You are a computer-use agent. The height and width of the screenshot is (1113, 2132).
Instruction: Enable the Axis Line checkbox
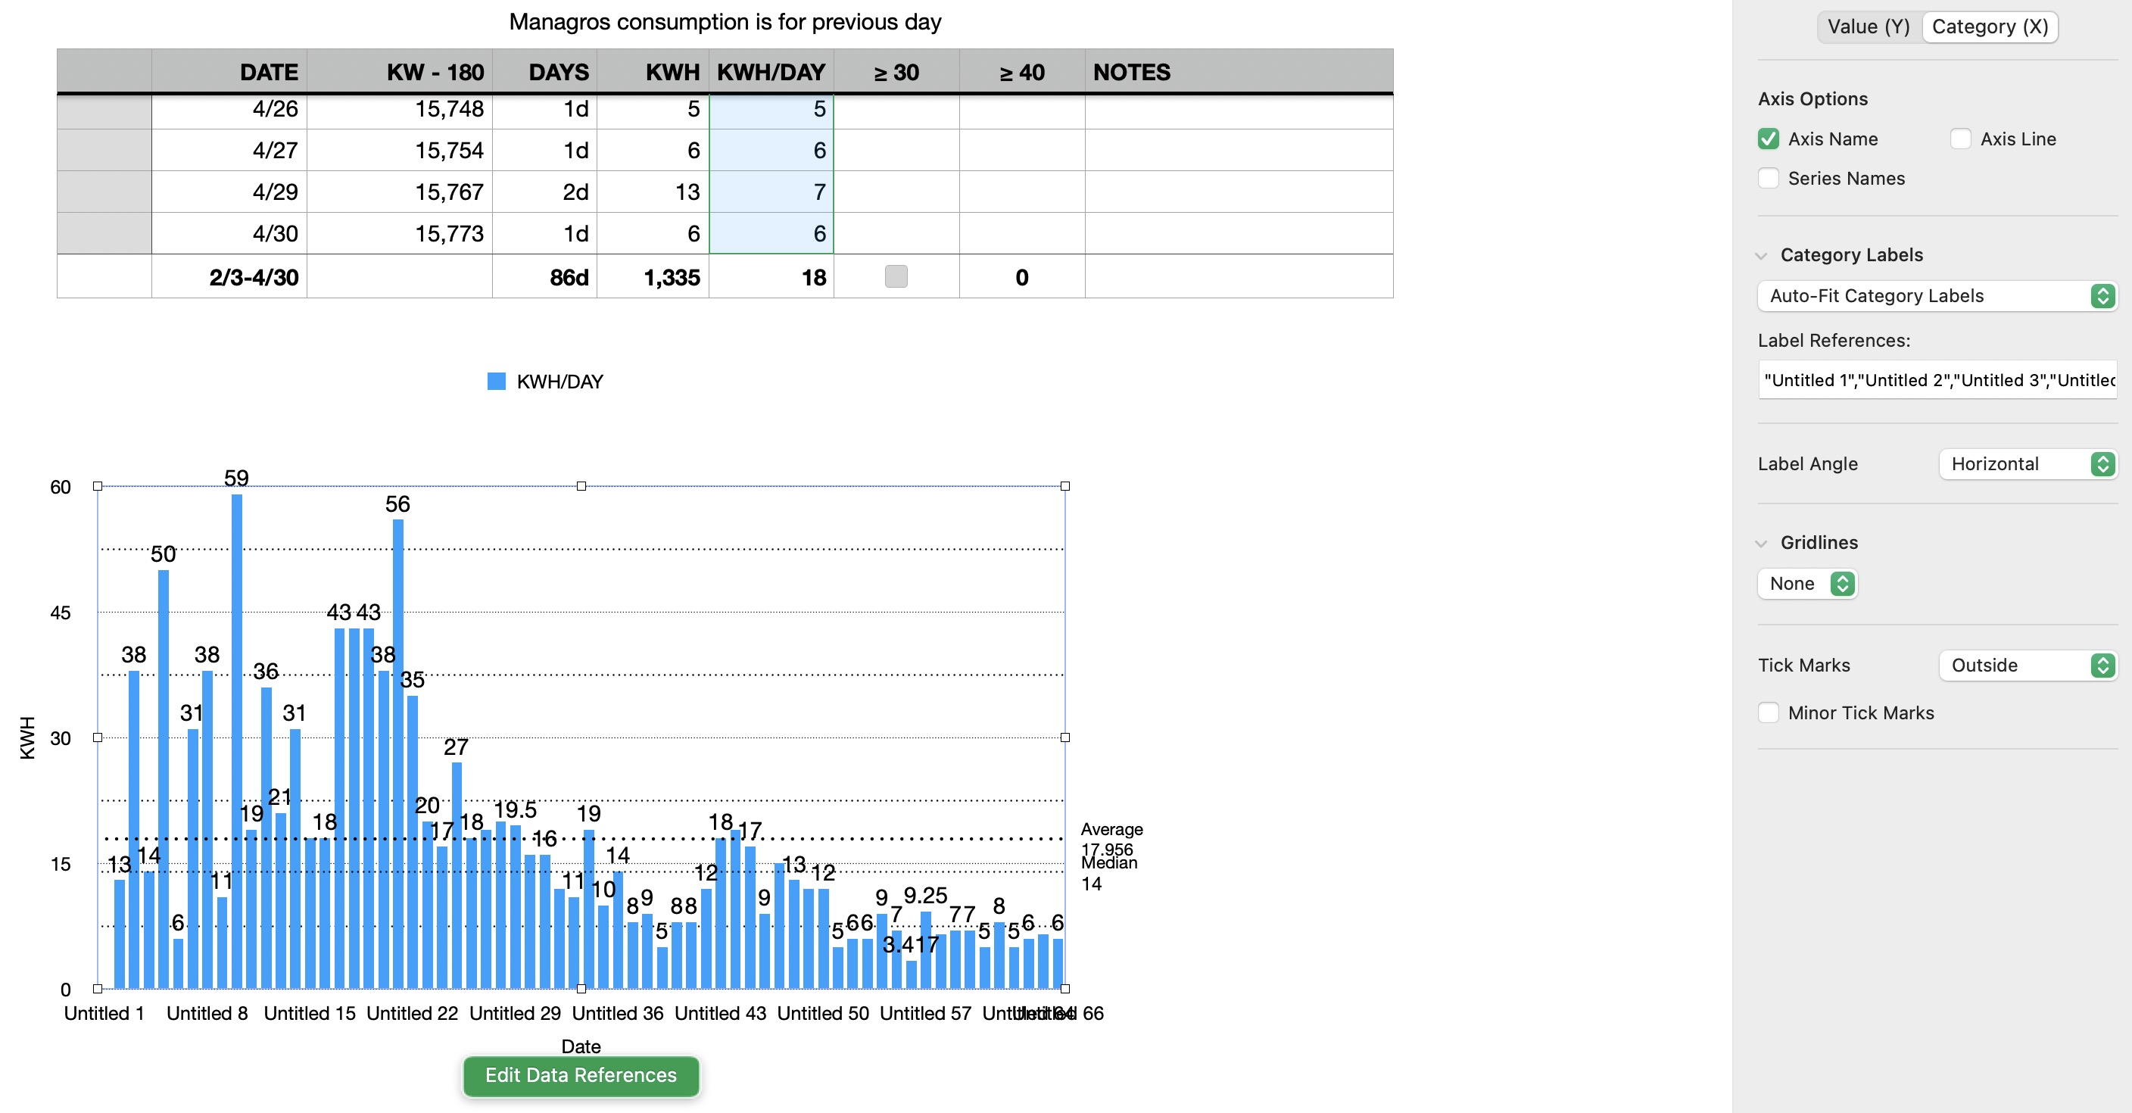tap(1960, 139)
